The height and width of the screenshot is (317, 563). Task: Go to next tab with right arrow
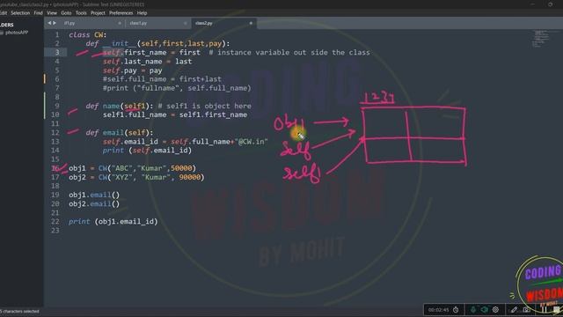tap(55, 23)
